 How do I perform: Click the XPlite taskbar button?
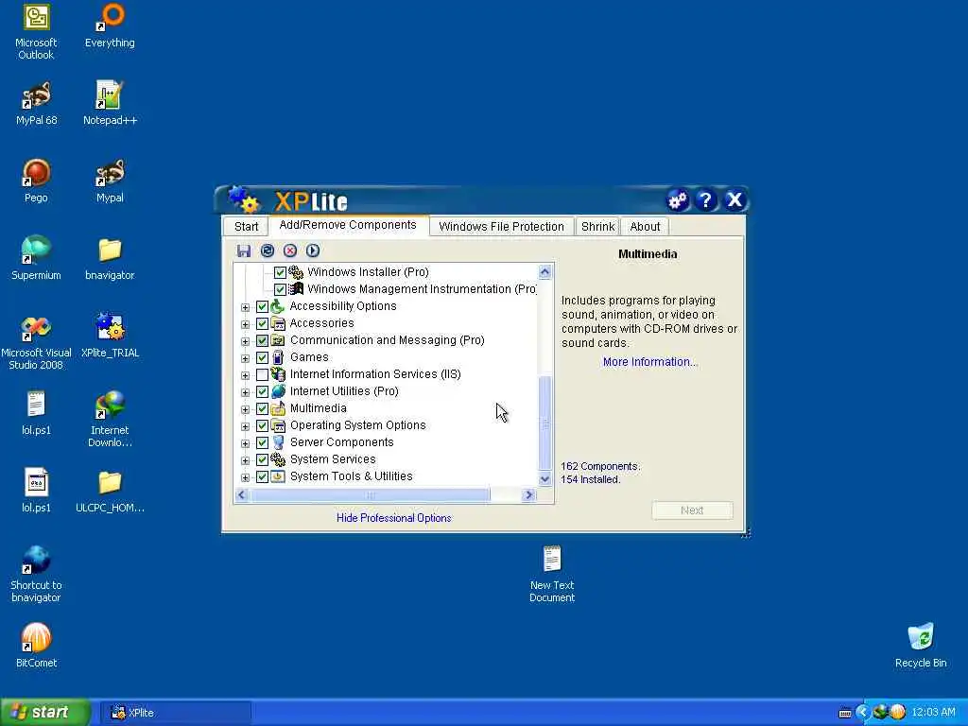tap(176, 713)
